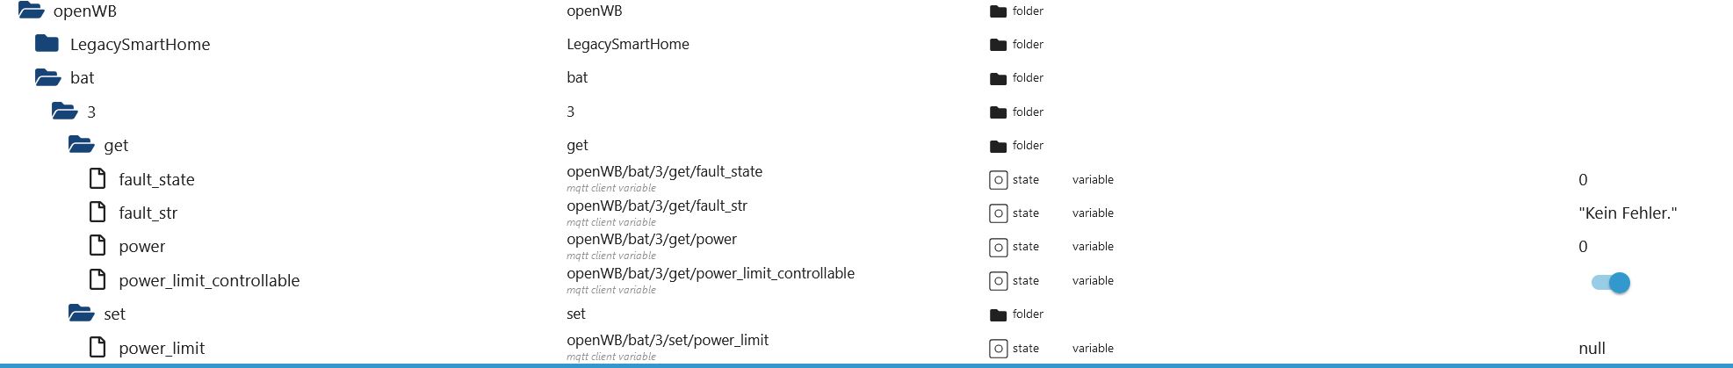Collapse the folder named 3
This screenshot has width=1733, height=368.
(x=64, y=112)
